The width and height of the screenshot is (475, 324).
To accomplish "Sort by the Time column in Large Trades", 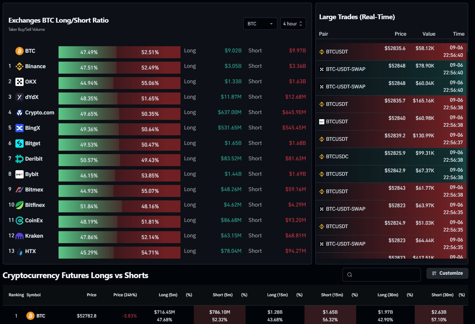I will (x=459, y=34).
